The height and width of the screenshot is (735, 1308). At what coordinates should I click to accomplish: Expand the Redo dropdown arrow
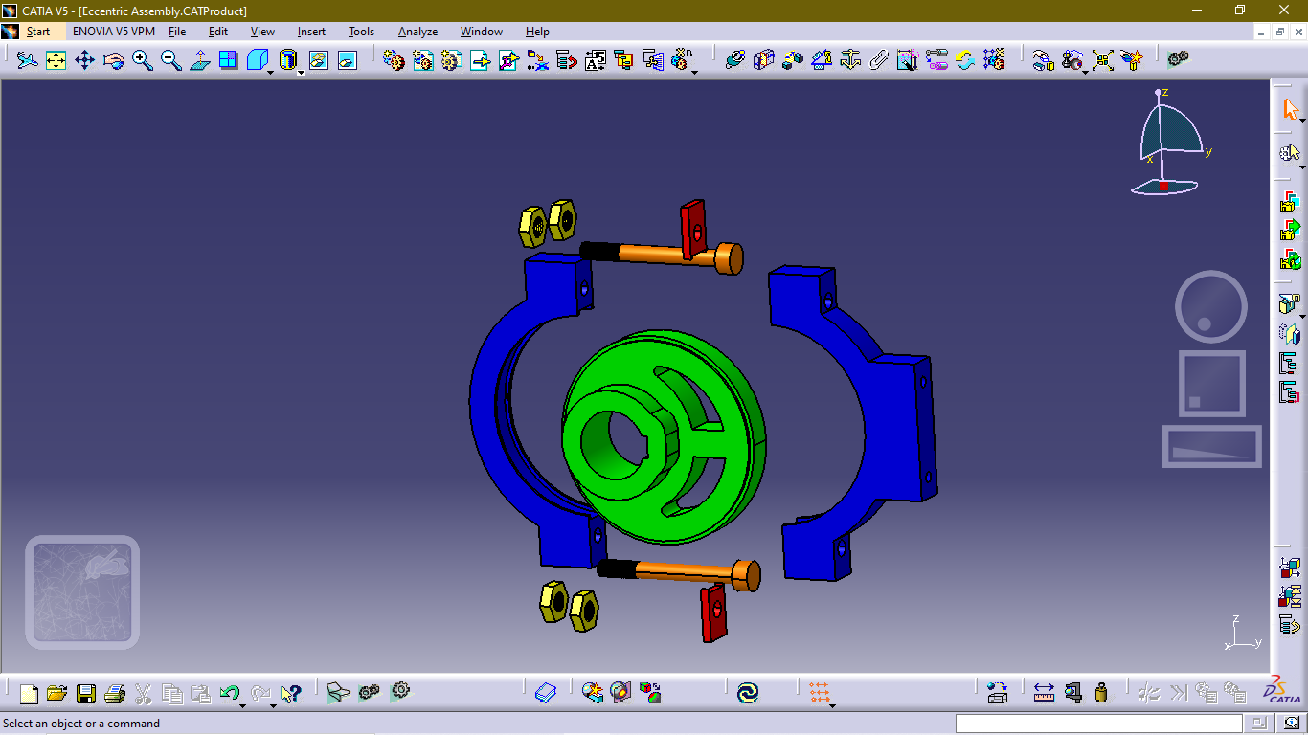click(274, 706)
